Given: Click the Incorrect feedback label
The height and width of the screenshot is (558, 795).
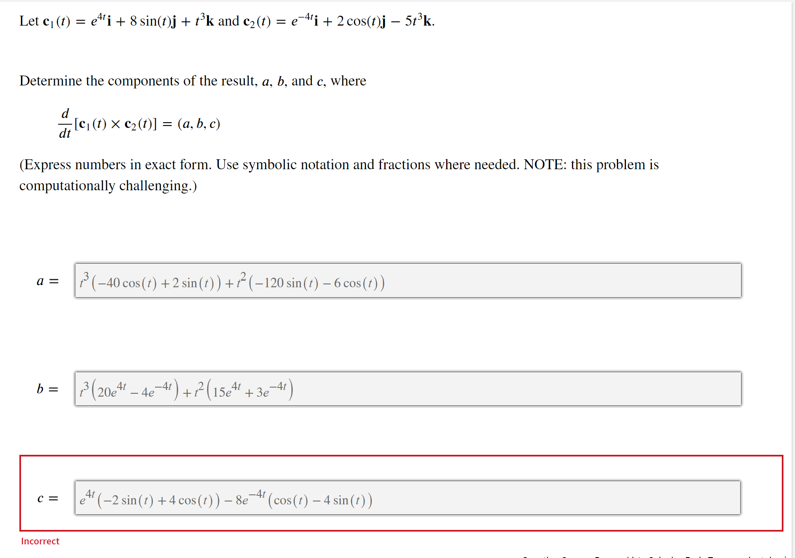Looking at the screenshot, I should 40,541.
